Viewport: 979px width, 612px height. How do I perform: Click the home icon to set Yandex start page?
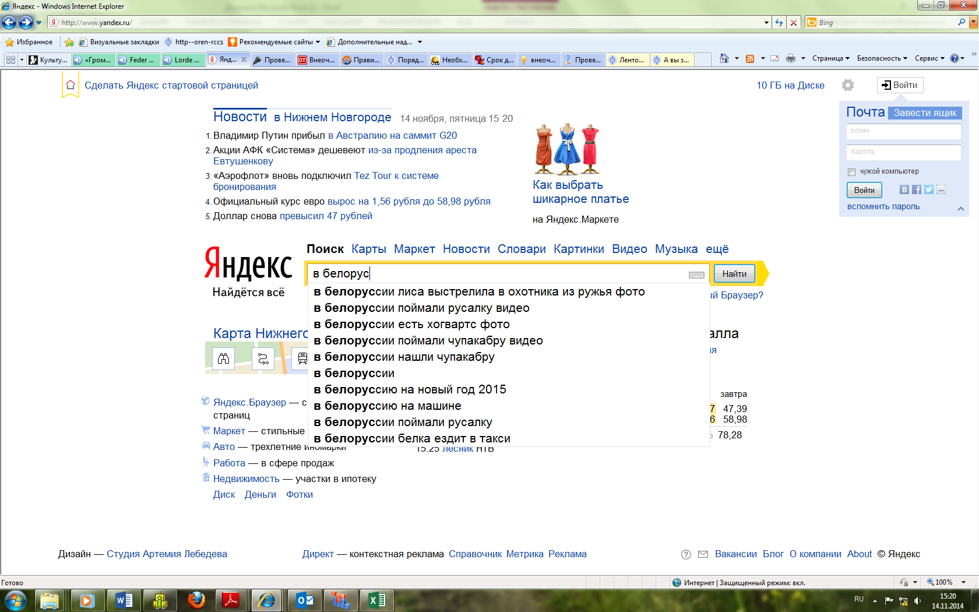(71, 85)
